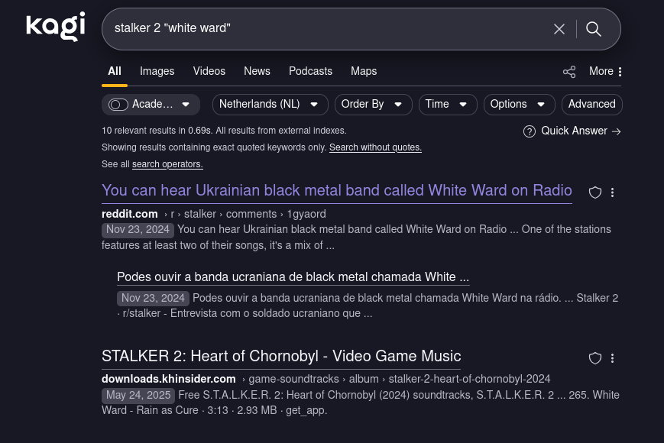Click the share results icon
Screen dimensions: 664x443
(x=569, y=72)
